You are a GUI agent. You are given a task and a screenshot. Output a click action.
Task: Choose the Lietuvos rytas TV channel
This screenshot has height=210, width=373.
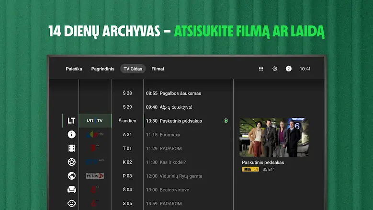coord(95,175)
